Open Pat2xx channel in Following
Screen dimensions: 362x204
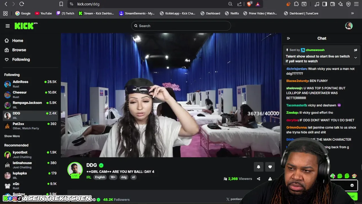point(30,126)
